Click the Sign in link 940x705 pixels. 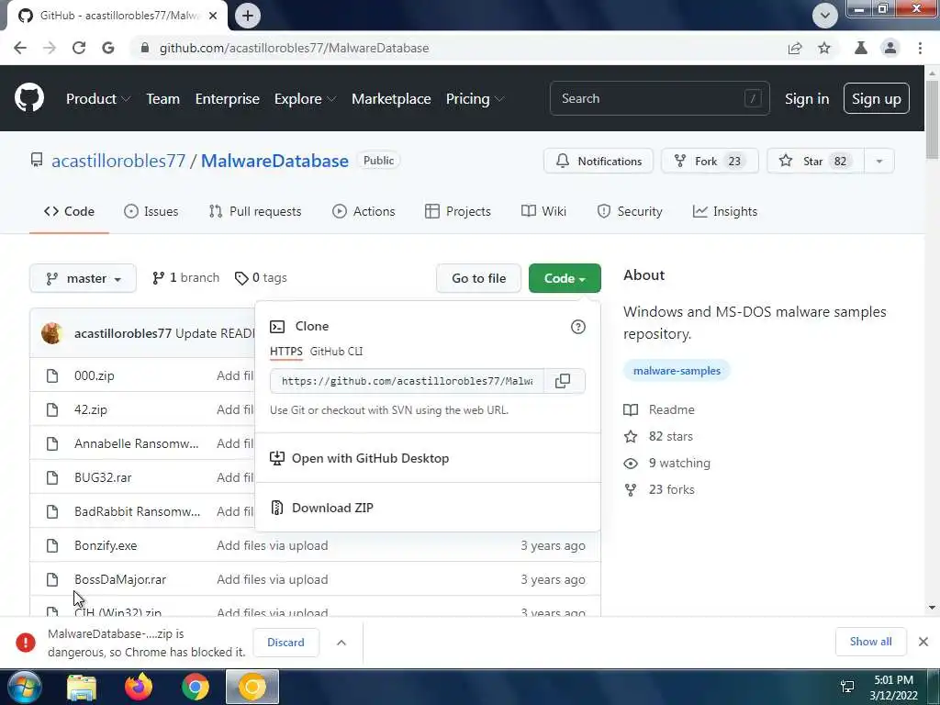tap(807, 99)
